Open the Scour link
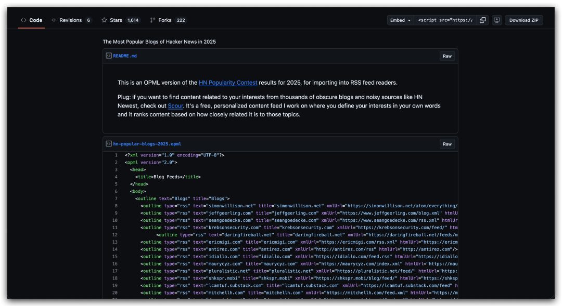Image resolution: width=562 pixels, height=306 pixels. (175, 106)
